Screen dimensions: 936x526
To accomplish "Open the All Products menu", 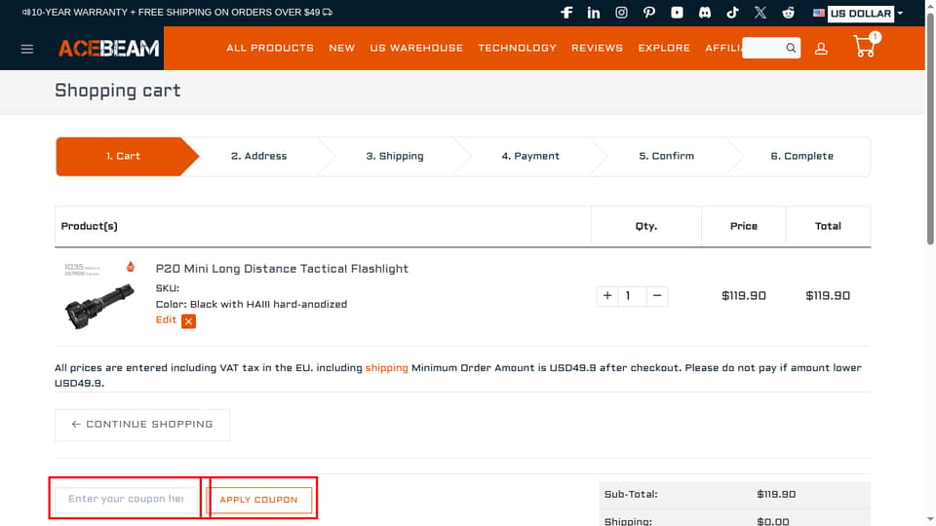I will click(x=270, y=48).
